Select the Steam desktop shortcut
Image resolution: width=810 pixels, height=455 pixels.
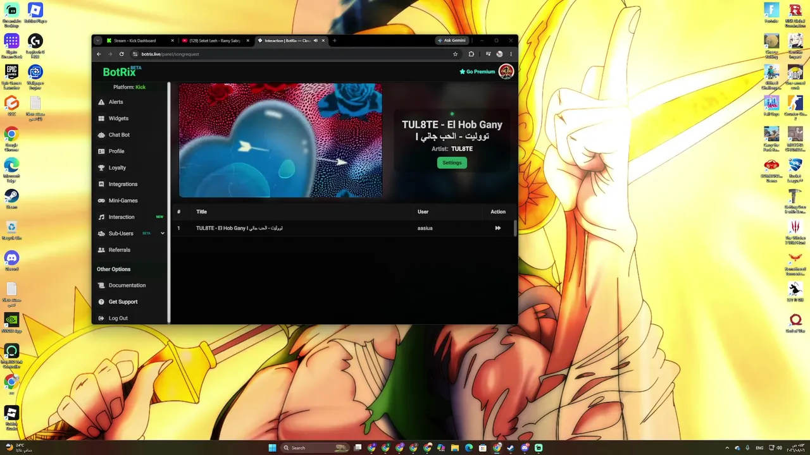point(11,200)
